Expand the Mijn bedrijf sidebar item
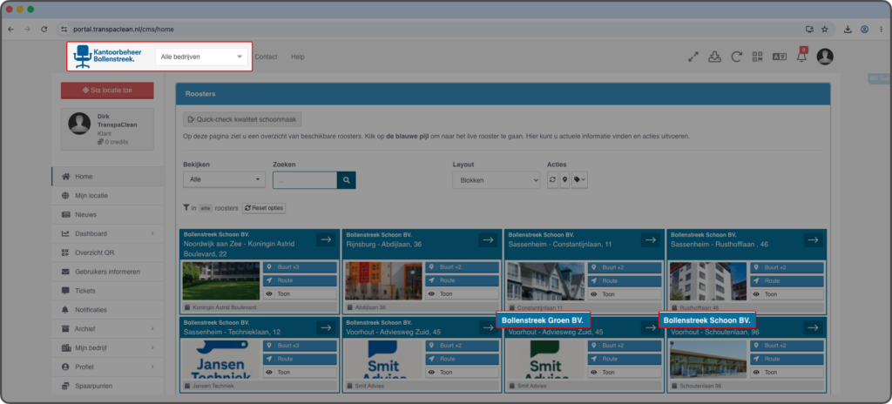Viewport: 892px width, 404px height. pyautogui.click(x=107, y=347)
